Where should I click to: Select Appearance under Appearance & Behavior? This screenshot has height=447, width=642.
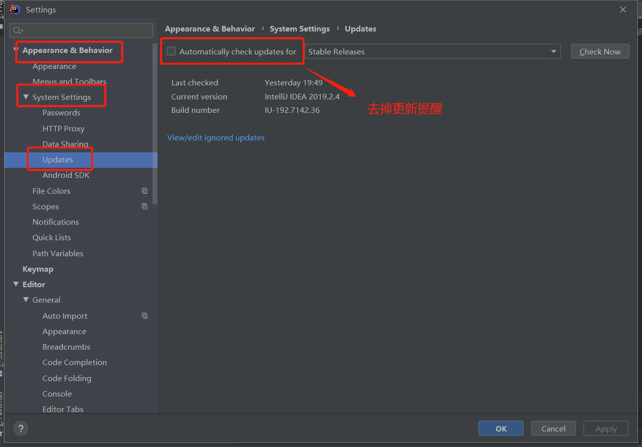pos(54,66)
